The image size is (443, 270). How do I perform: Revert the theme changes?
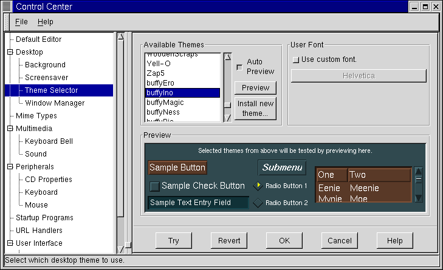pos(228,241)
